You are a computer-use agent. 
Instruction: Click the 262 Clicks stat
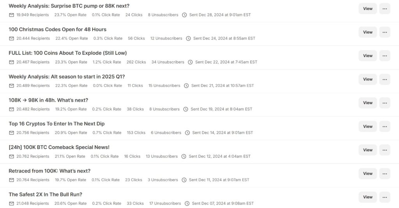[x=136, y=62]
